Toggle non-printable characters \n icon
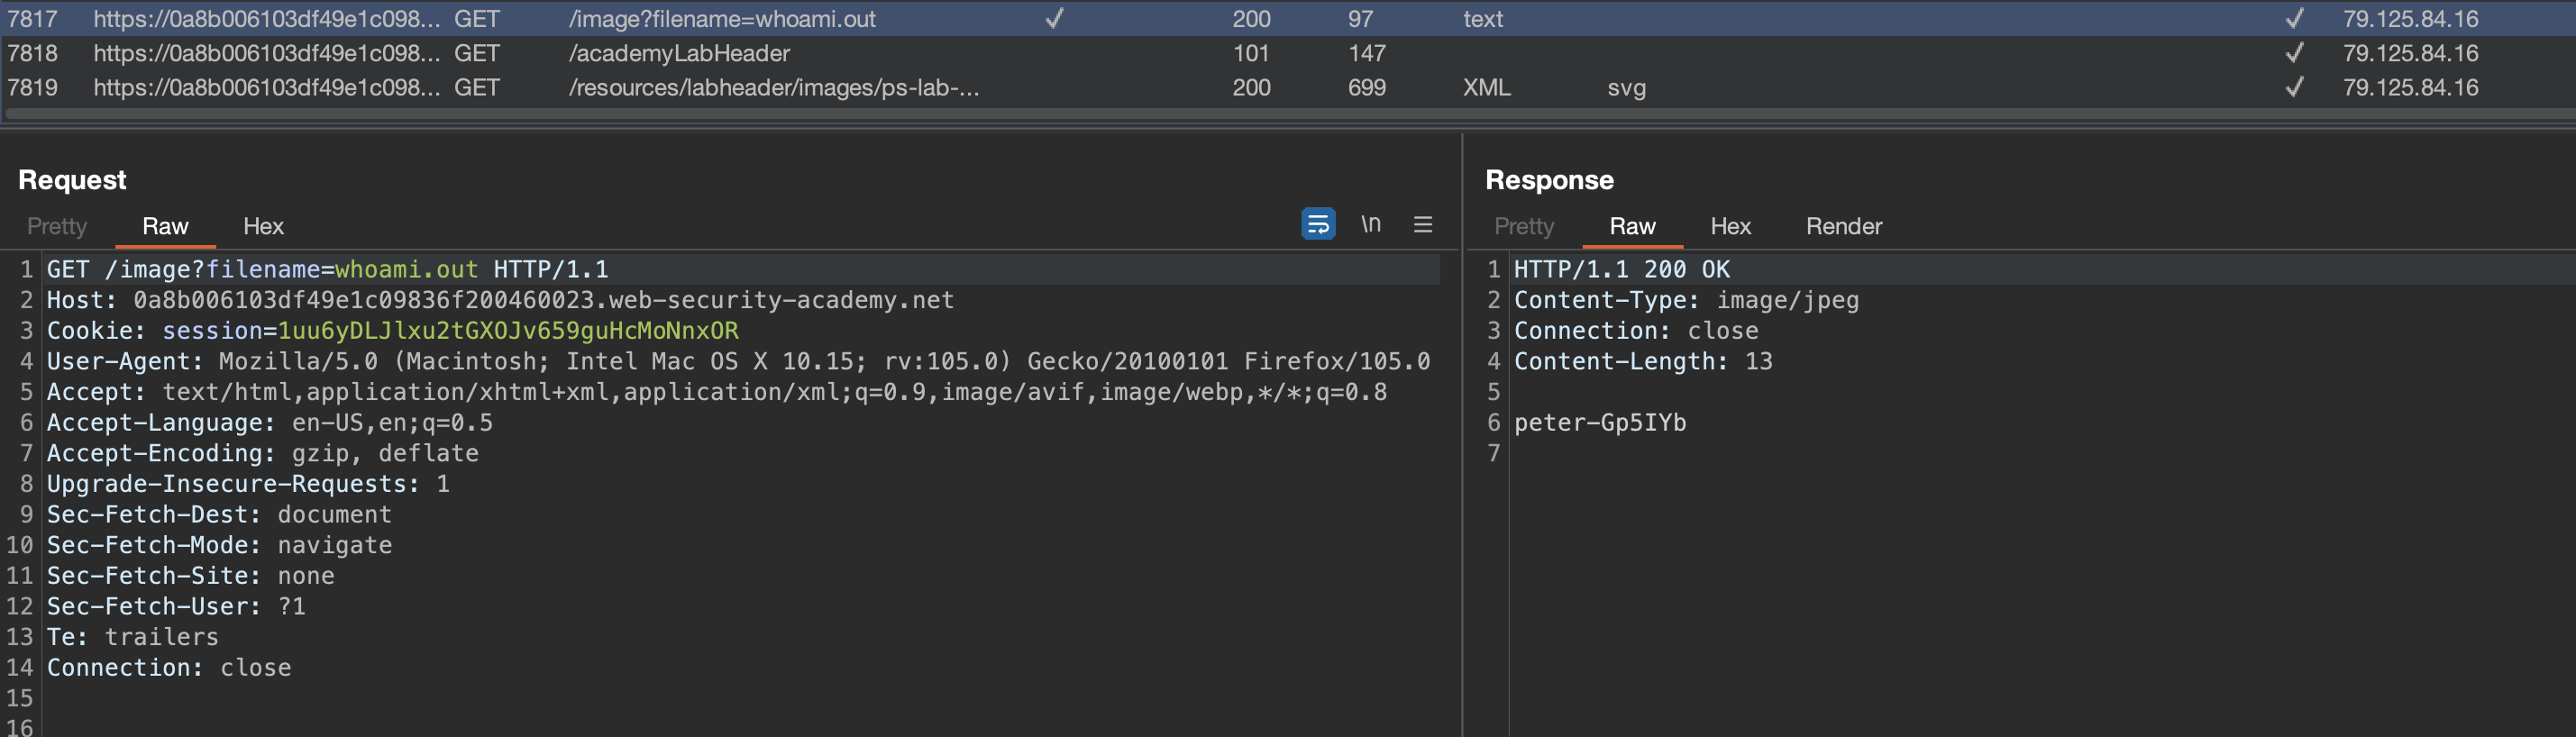This screenshot has height=737, width=2576. [x=1370, y=224]
